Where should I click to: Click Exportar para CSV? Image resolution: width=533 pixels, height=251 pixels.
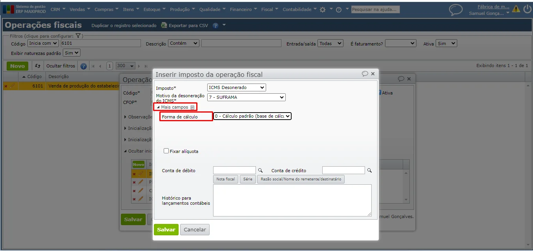coord(184,25)
